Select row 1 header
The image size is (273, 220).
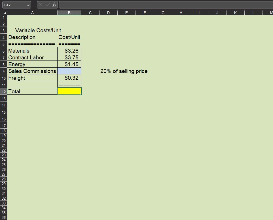[3, 18]
